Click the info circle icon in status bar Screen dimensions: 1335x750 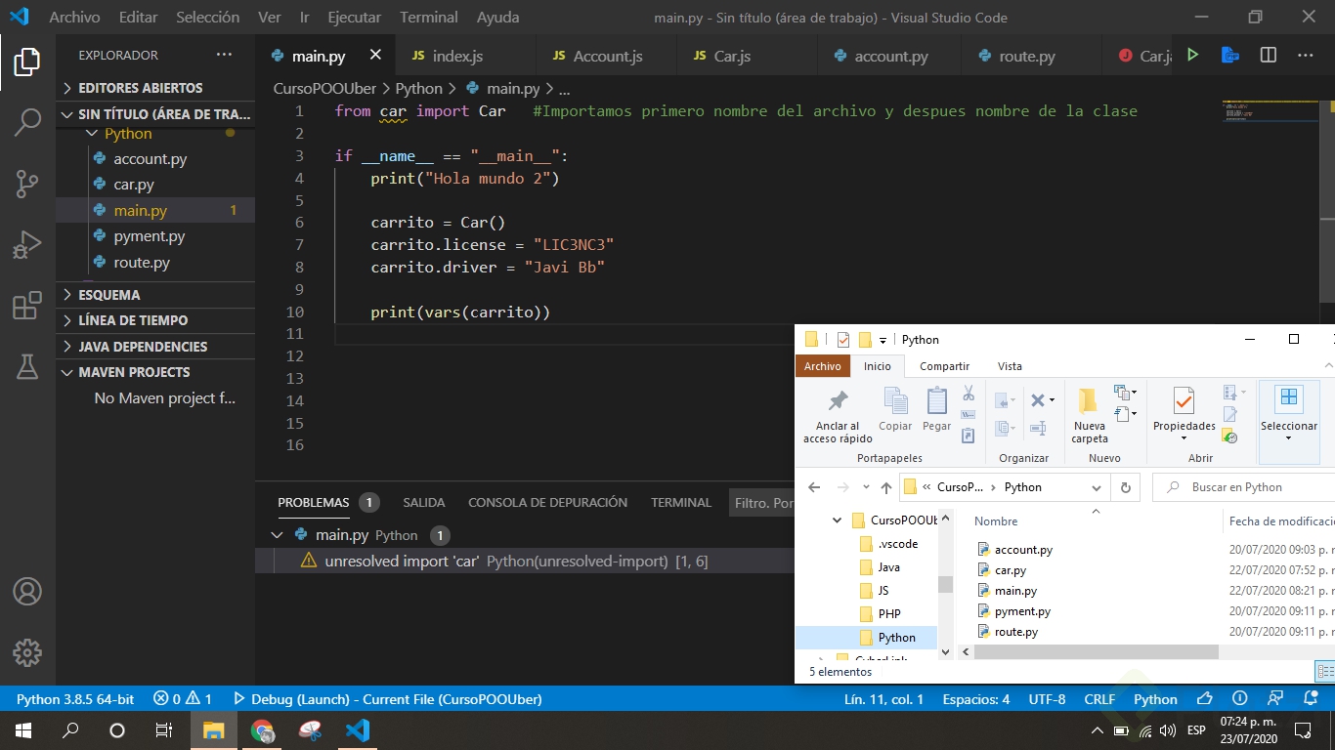(x=1240, y=699)
